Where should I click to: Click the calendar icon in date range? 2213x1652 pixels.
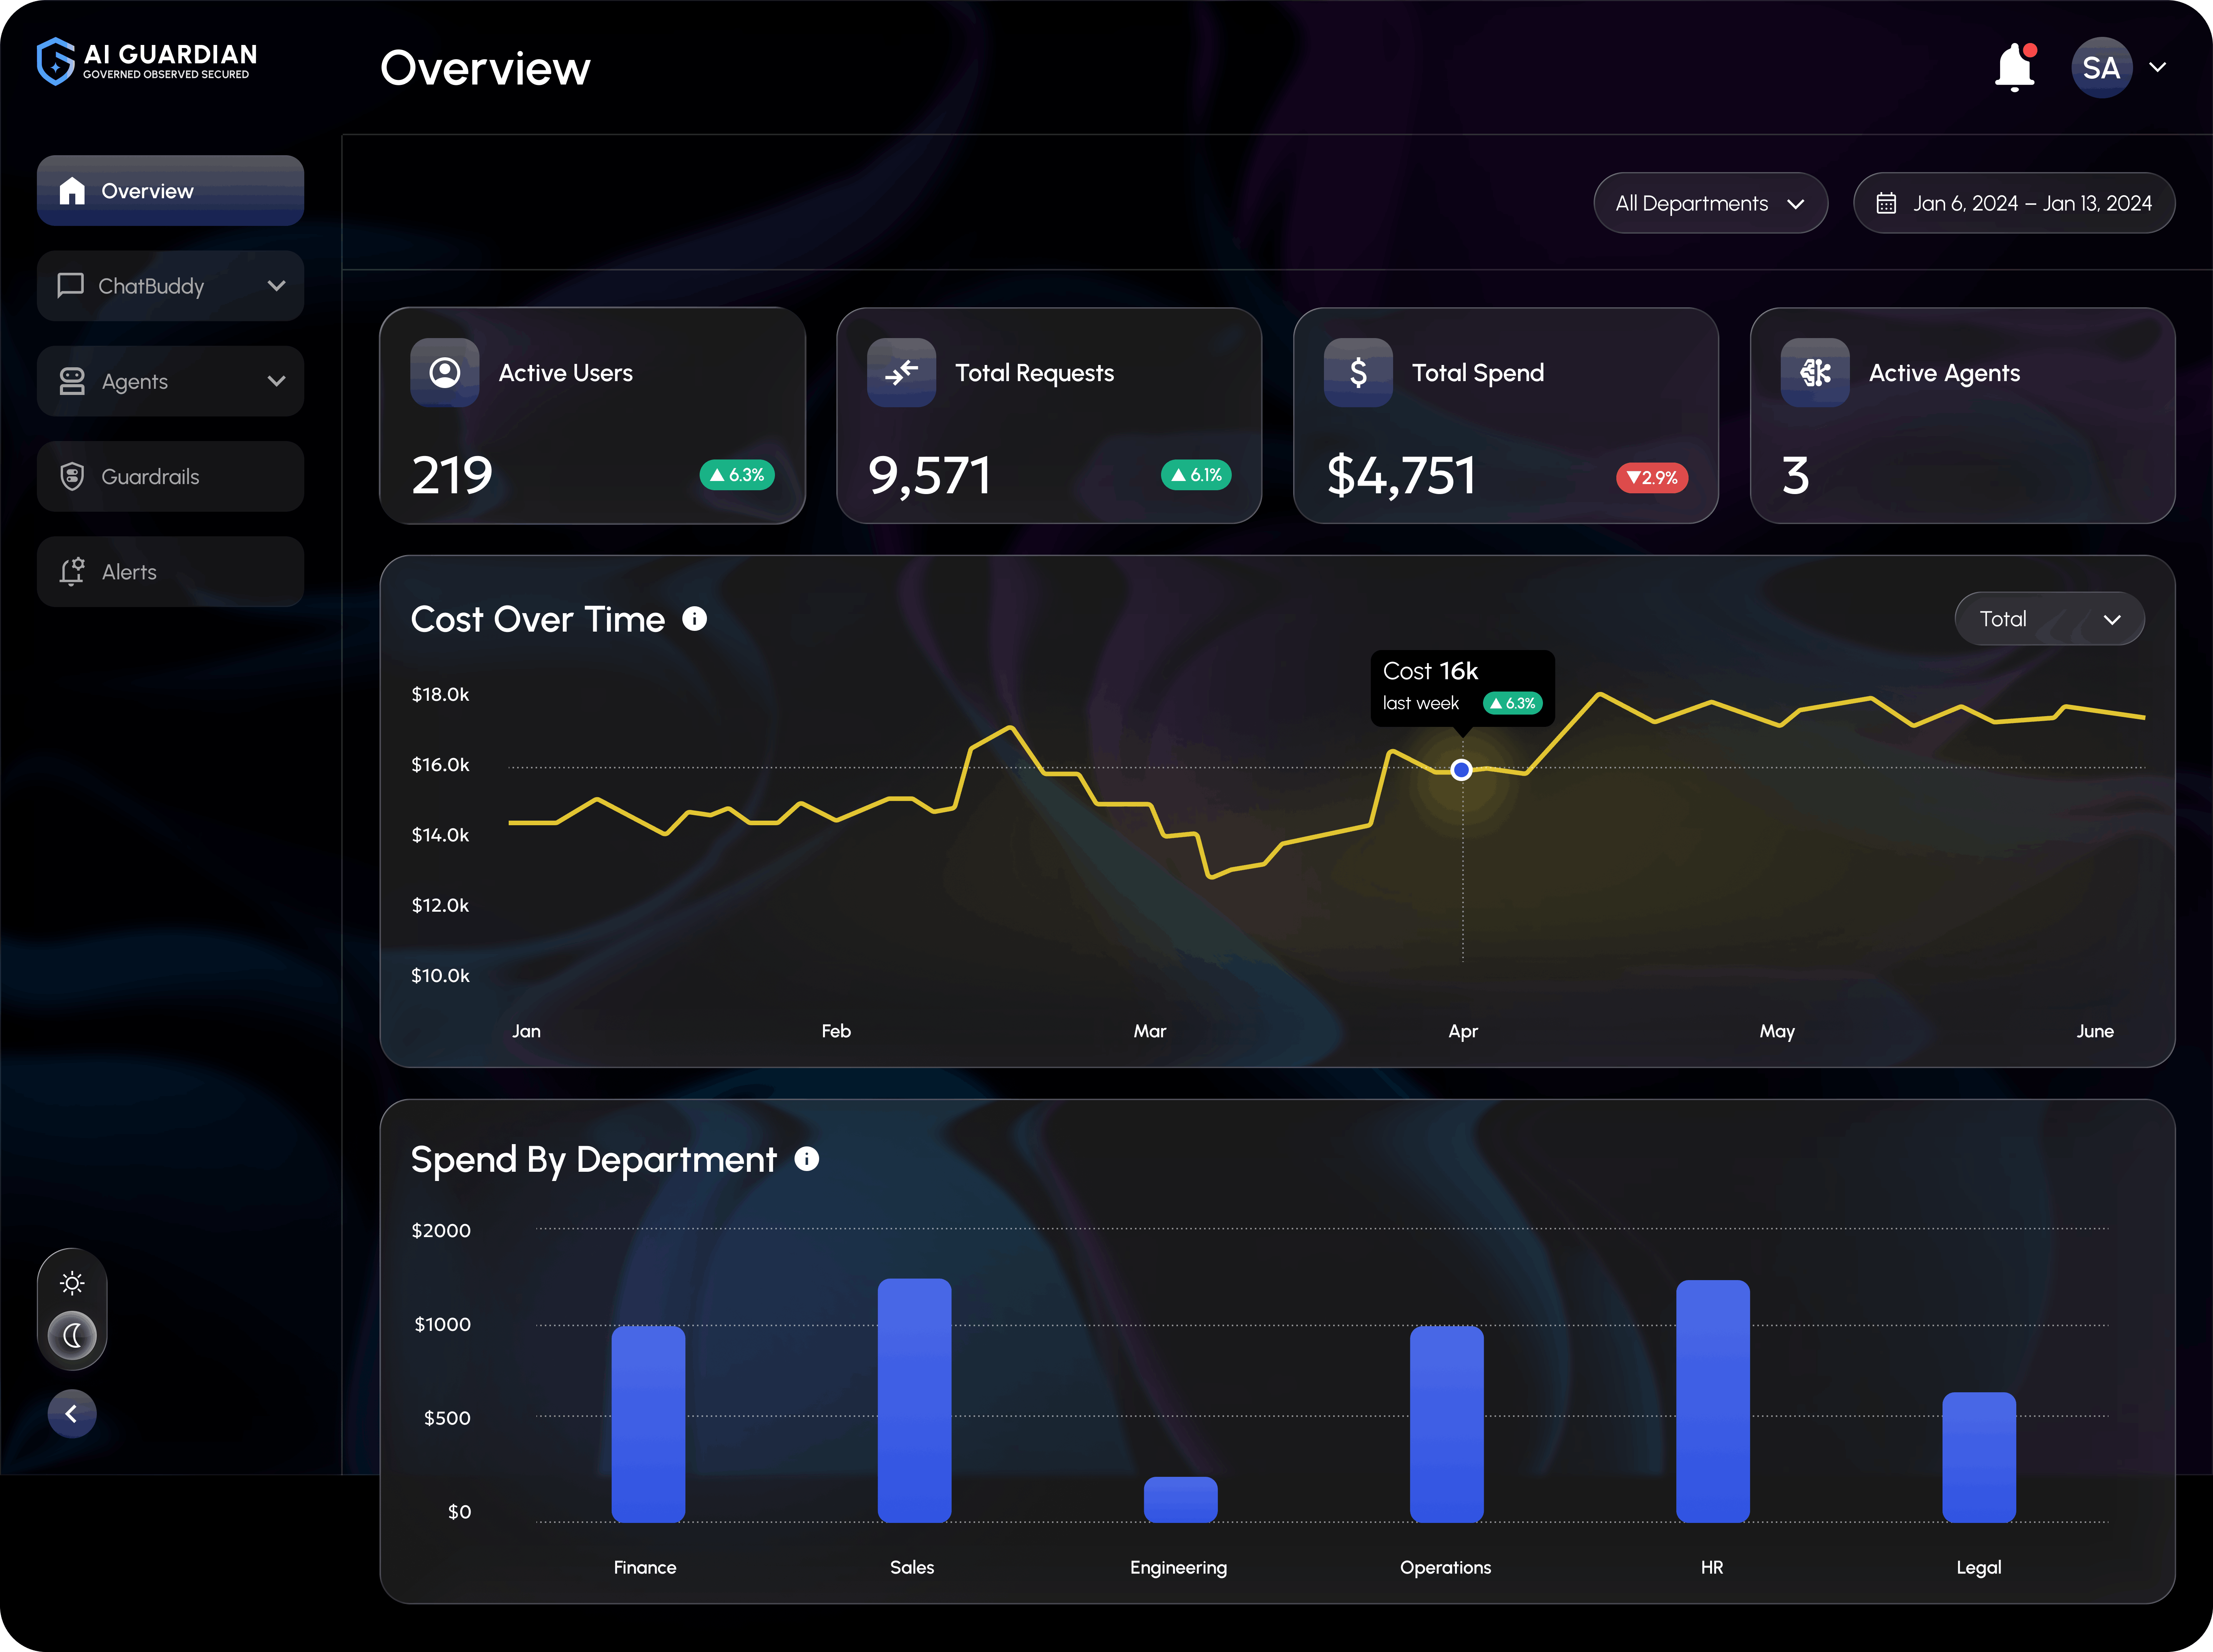pos(1886,203)
